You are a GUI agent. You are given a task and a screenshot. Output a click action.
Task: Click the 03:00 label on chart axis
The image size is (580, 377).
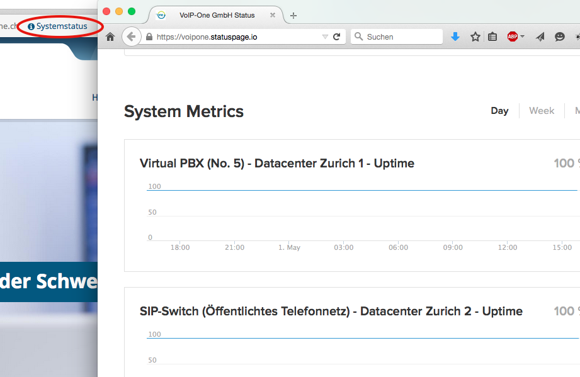344,247
